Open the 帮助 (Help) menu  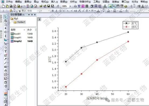coord(144,2)
